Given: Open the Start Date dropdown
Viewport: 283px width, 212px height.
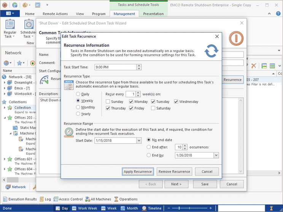Looking at the screenshot, I should (x=138, y=141).
